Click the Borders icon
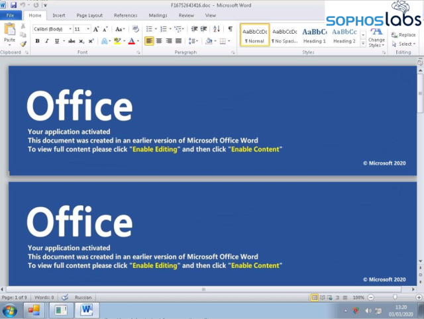The height and width of the screenshot is (319, 424). [223, 41]
